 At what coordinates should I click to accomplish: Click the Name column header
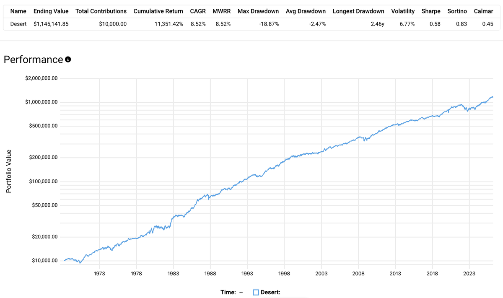point(18,11)
